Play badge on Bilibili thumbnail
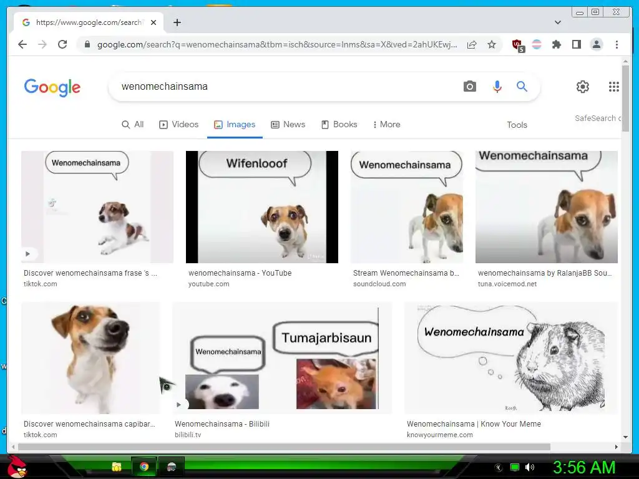639x479 pixels. [178, 404]
